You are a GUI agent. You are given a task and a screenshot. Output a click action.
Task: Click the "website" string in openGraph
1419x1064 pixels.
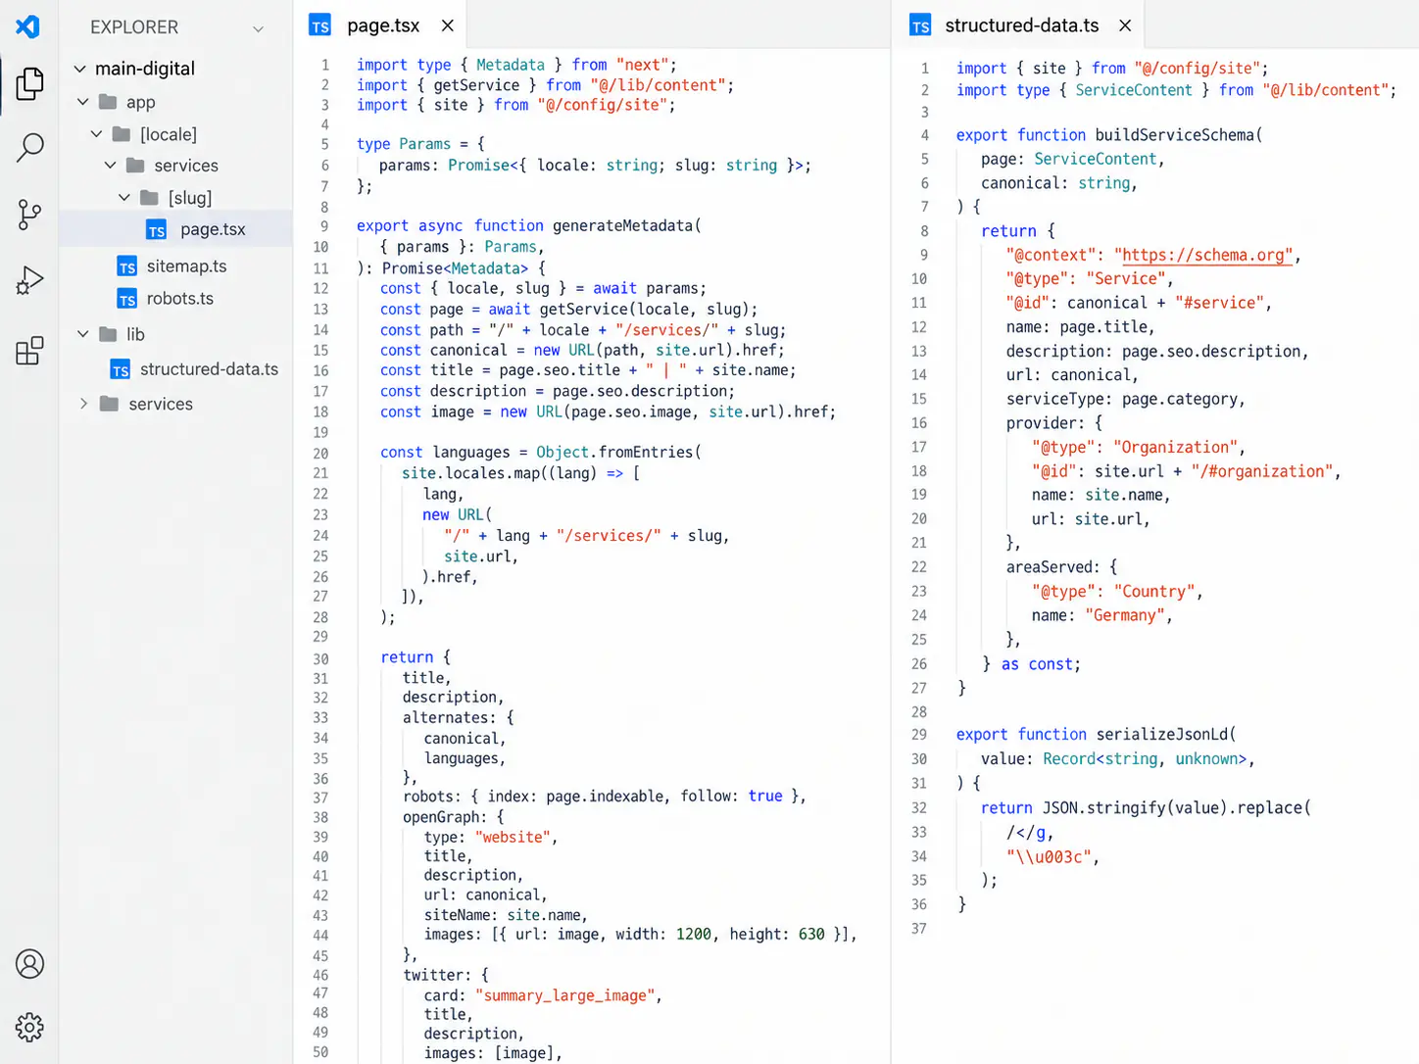tap(514, 838)
